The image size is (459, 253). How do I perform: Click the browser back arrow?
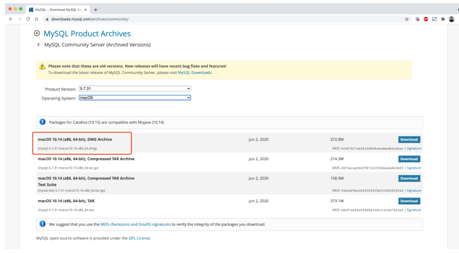pyautogui.click(x=11, y=19)
